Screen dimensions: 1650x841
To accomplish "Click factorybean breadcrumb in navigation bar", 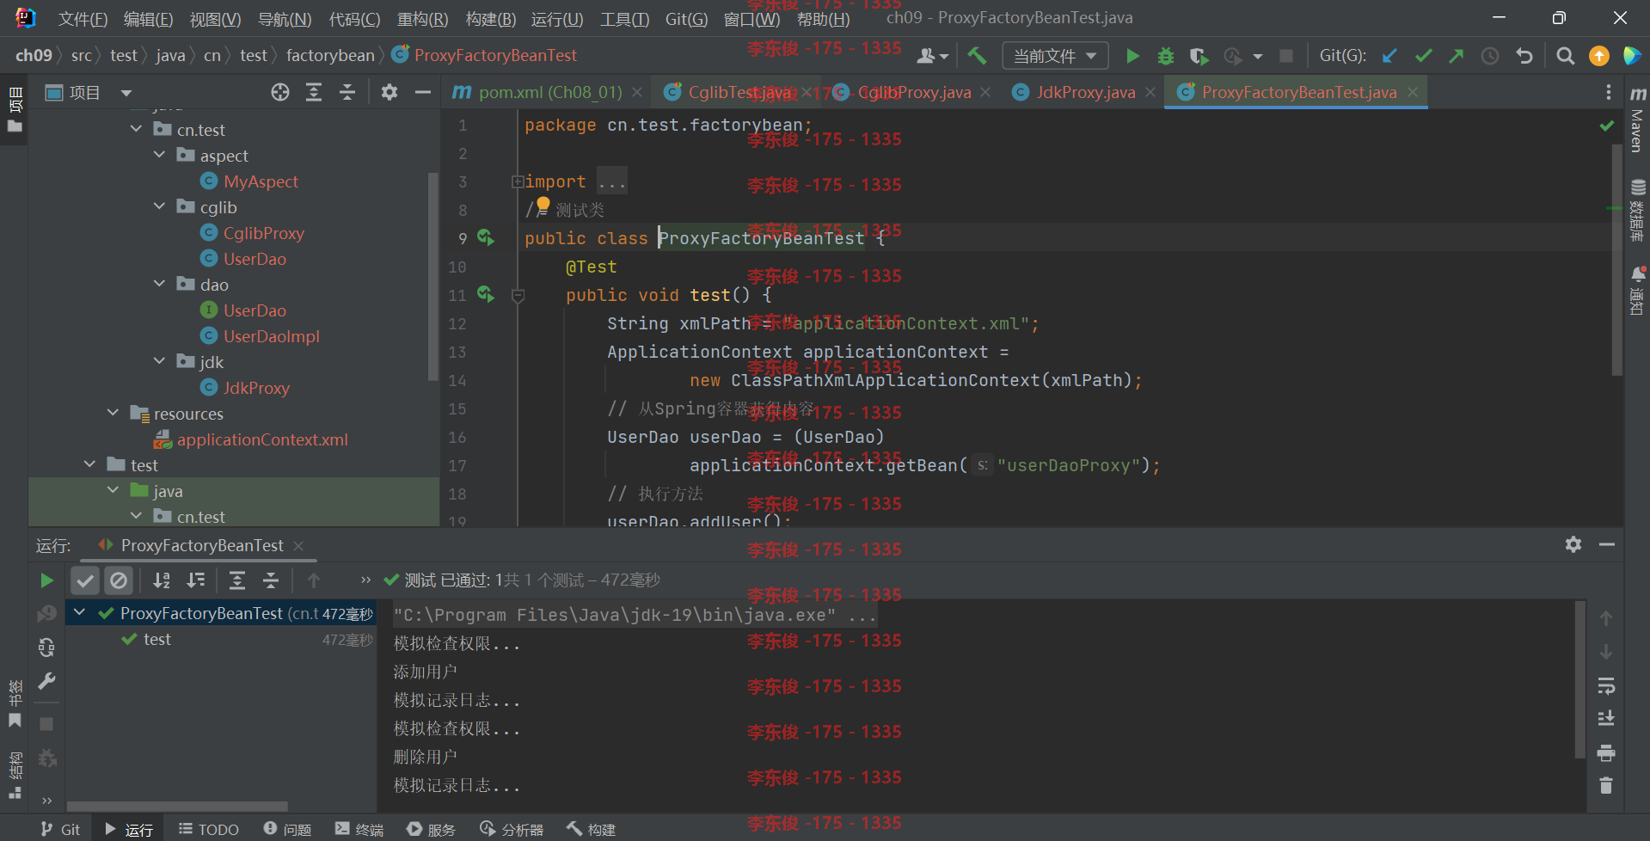I will (330, 56).
